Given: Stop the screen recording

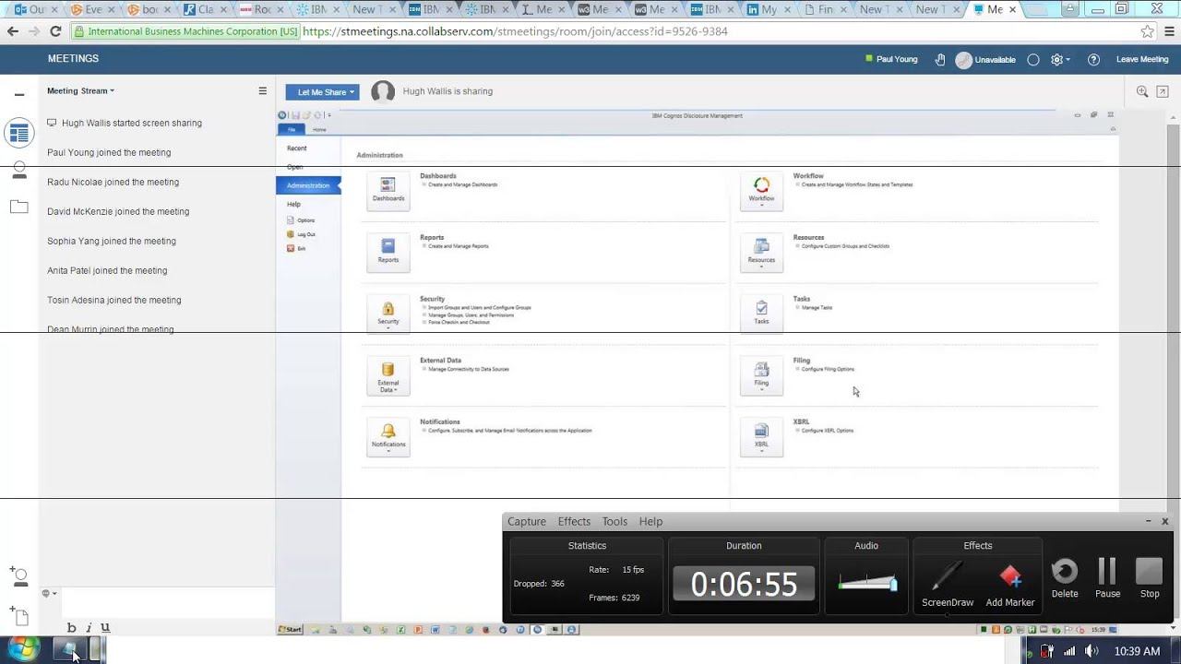Looking at the screenshot, I should [x=1150, y=577].
